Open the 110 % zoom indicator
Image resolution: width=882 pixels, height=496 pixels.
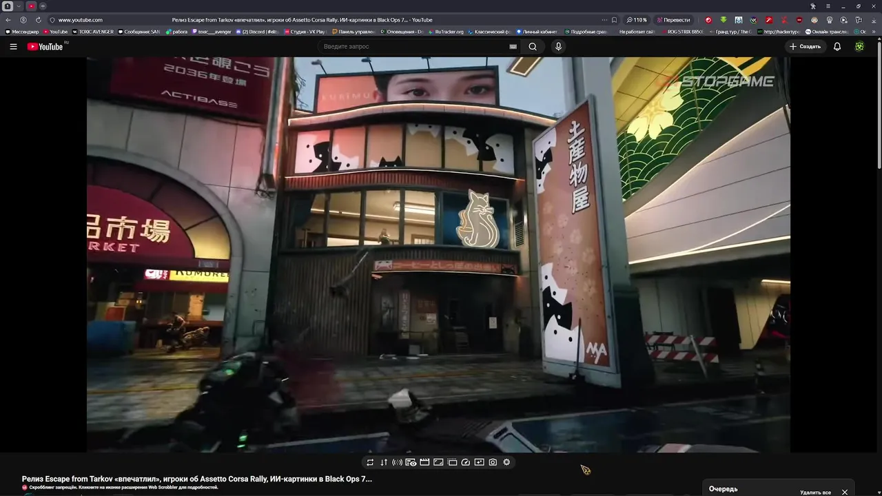tap(637, 20)
